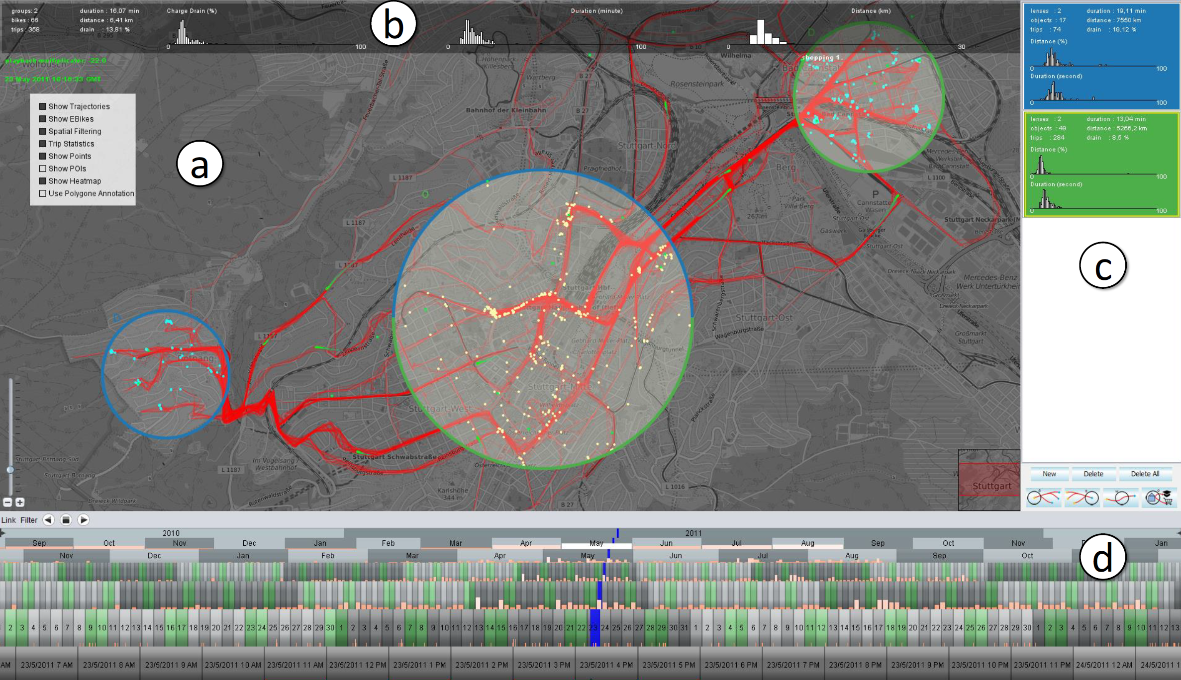1181x680 pixels.
Task: Select the waypoint lens icon with pass-through trajectory
Action: (1121, 498)
